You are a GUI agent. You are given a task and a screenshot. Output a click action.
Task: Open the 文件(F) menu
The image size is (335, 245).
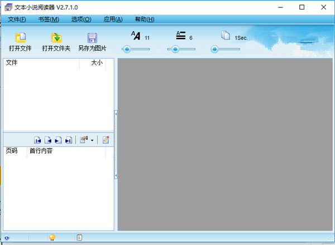point(17,19)
